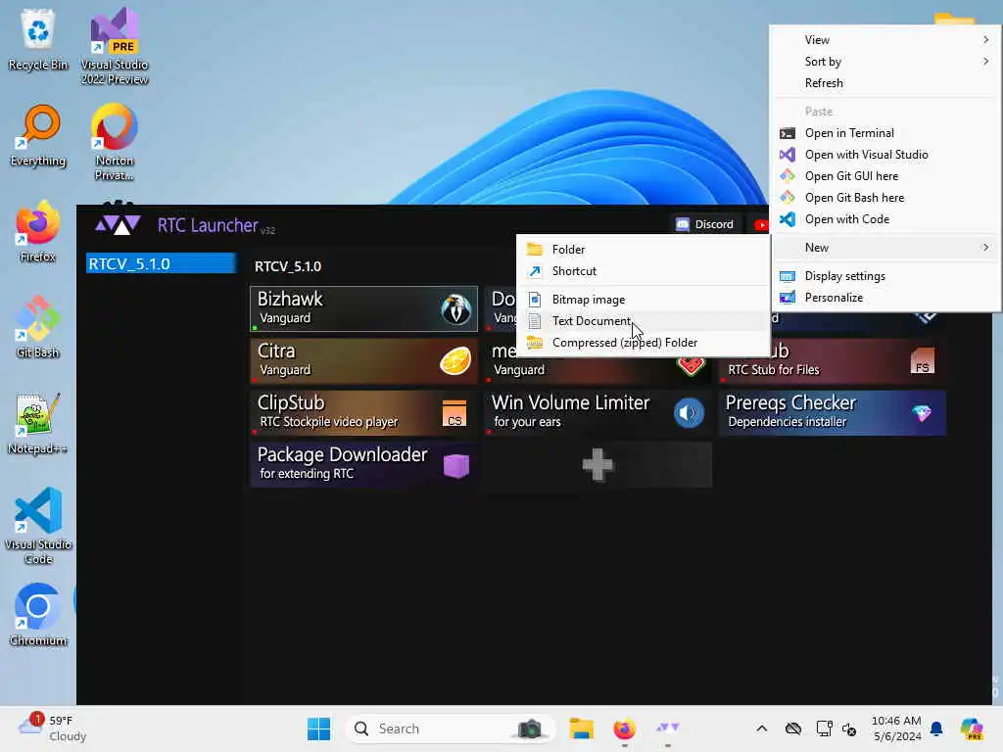Show hidden tray icons chevron
Image resolution: width=1003 pixels, height=752 pixels.
[762, 728]
